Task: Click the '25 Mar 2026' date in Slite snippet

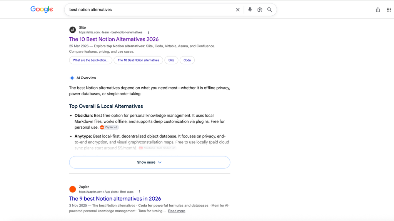Action: [79, 46]
